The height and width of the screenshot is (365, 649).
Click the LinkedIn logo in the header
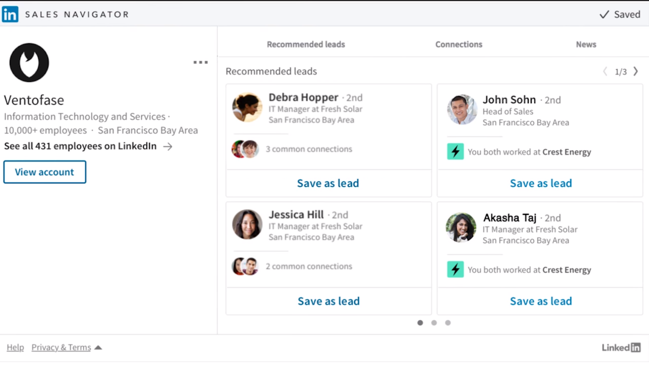10,14
